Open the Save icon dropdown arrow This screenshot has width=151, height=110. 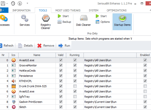point(7,4)
